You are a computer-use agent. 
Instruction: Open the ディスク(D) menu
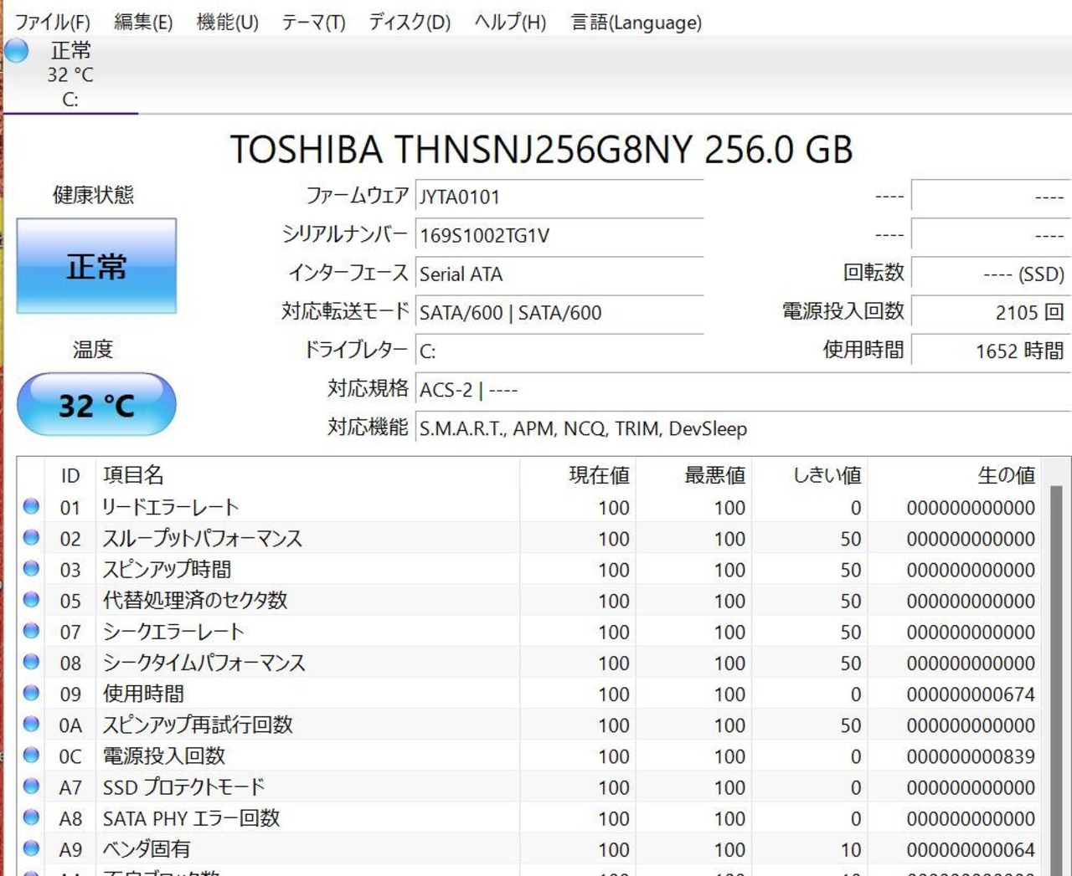pos(410,23)
